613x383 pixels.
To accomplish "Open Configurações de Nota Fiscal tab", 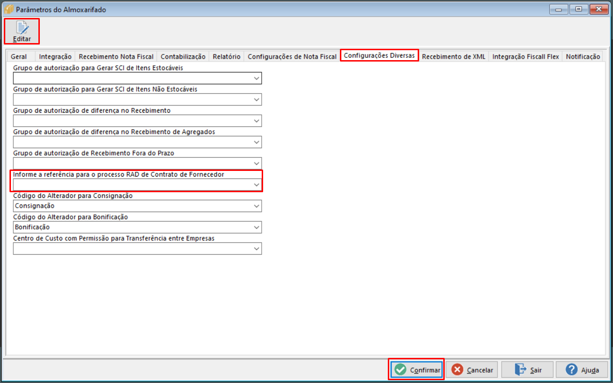I will pos(292,56).
